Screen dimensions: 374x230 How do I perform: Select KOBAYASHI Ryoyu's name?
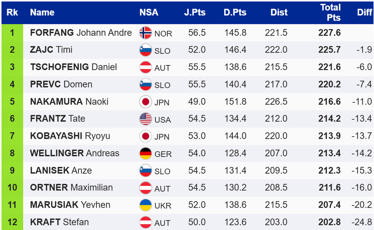coord(70,136)
